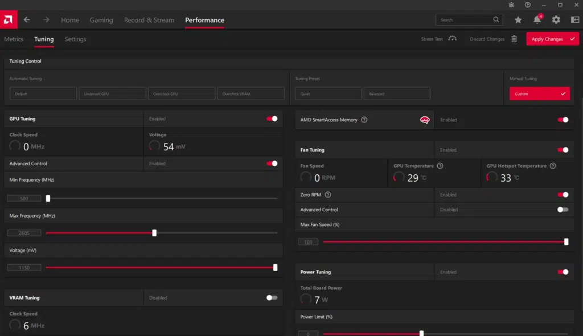Image resolution: width=583 pixels, height=336 pixels.
Task: Open the notifications bell
Action: pos(537,20)
